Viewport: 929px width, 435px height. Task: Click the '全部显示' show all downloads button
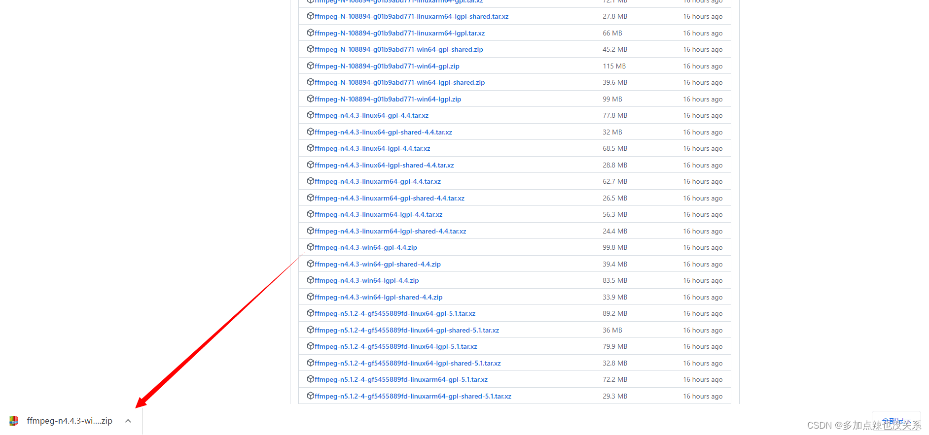(x=896, y=421)
